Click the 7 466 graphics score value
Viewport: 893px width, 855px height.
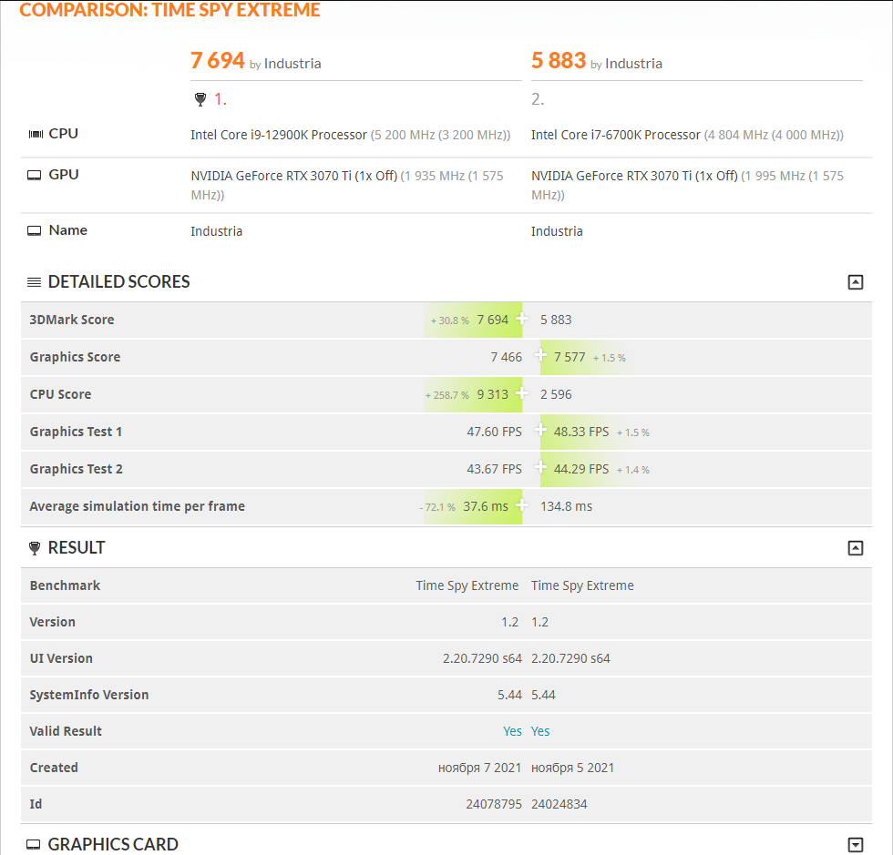pos(507,357)
